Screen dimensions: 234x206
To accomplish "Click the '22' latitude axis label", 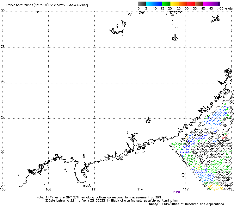I will (3, 152).
